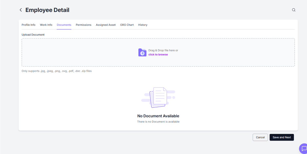Viewport: 307px width, 154px height.
Task: Click the purple upload folder icon
Action: [x=142, y=52]
